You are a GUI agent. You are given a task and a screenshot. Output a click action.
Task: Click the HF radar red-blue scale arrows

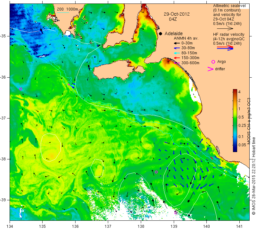[225, 48]
